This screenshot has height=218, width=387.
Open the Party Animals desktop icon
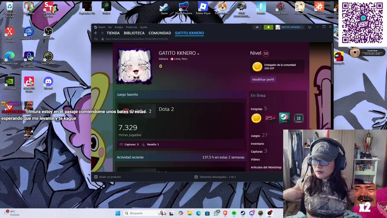(x=223, y=8)
